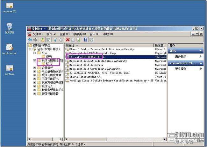This screenshot has height=147, width=207.
Task: Open the 查看(V) menu
Action: coord(65,34)
